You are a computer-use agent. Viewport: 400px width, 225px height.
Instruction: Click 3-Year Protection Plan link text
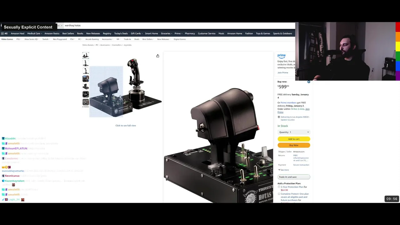pyautogui.click(x=292, y=187)
